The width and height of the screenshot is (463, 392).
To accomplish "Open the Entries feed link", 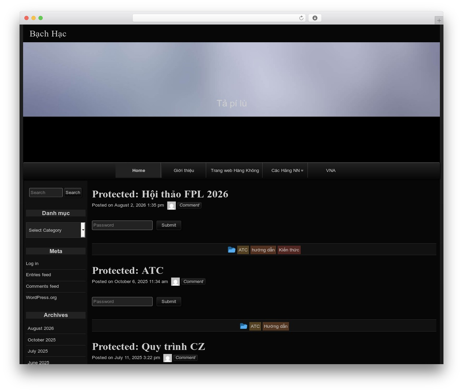I will [38, 275].
